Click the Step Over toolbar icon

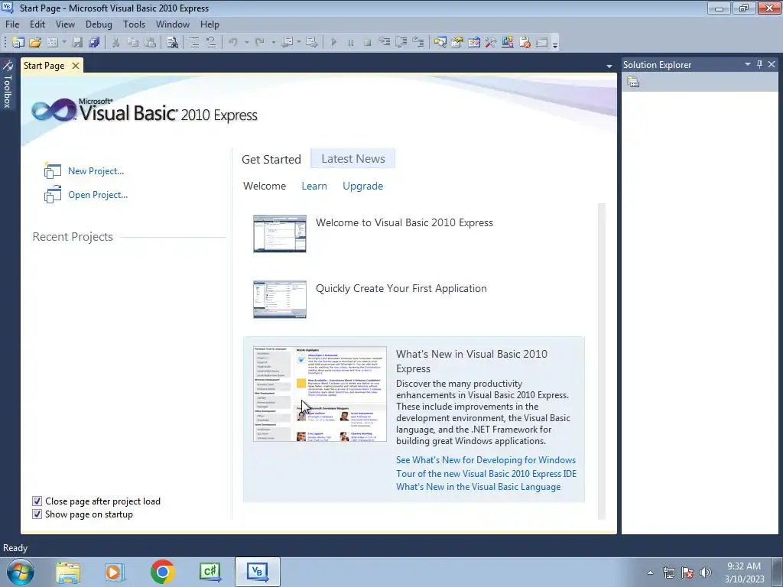tap(401, 43)
